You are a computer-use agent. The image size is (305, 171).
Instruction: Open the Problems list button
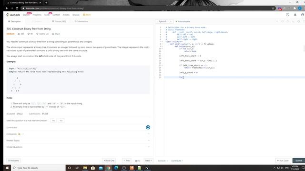13,161
